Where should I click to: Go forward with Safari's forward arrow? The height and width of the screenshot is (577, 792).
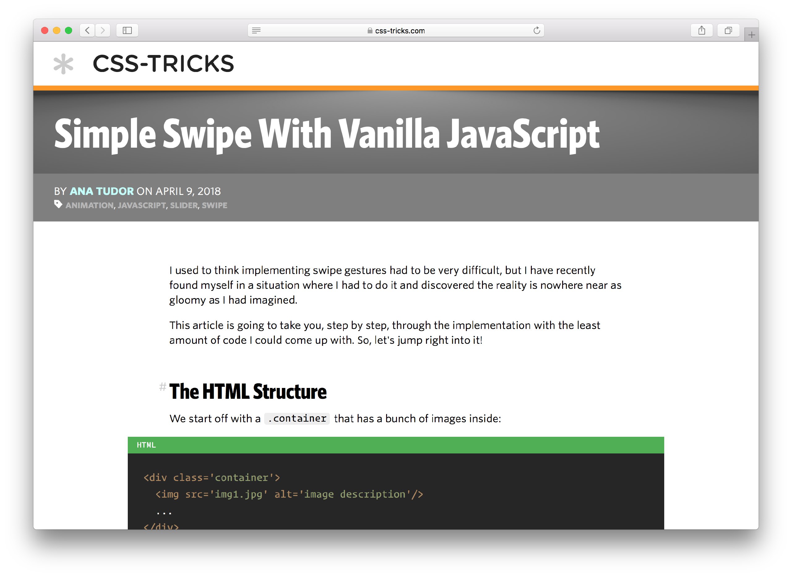click(102, 30)
